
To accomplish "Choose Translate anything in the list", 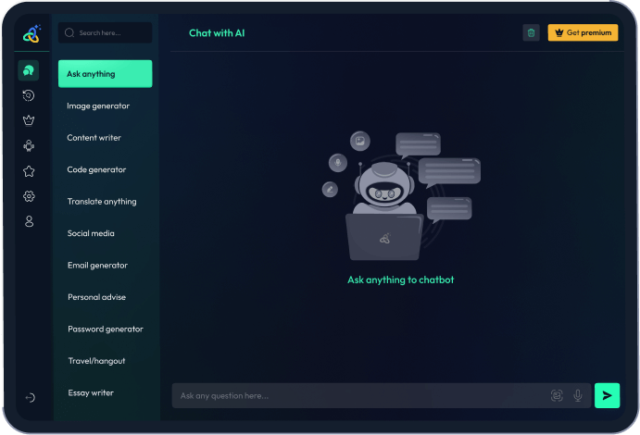I will pyautogui.click(x=102, y=202).
